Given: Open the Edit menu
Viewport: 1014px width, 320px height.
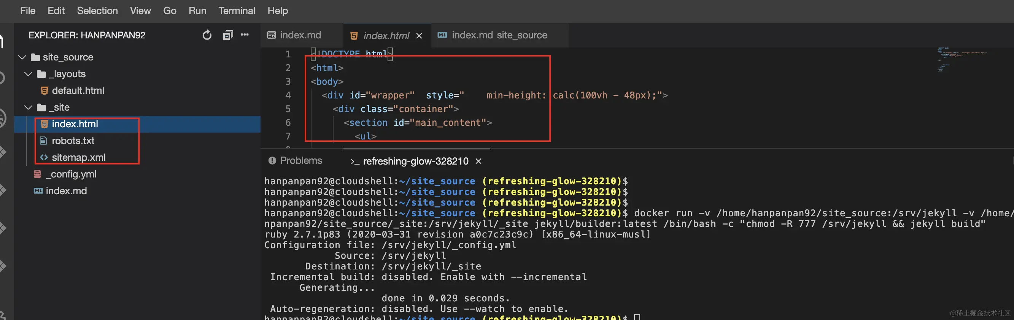Looking at the screenshot, I should (56, 11).
